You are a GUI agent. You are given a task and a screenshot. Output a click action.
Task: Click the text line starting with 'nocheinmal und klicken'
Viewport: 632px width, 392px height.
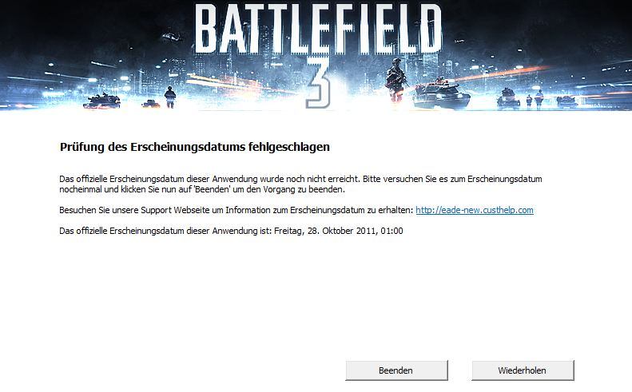click(202, 189)
